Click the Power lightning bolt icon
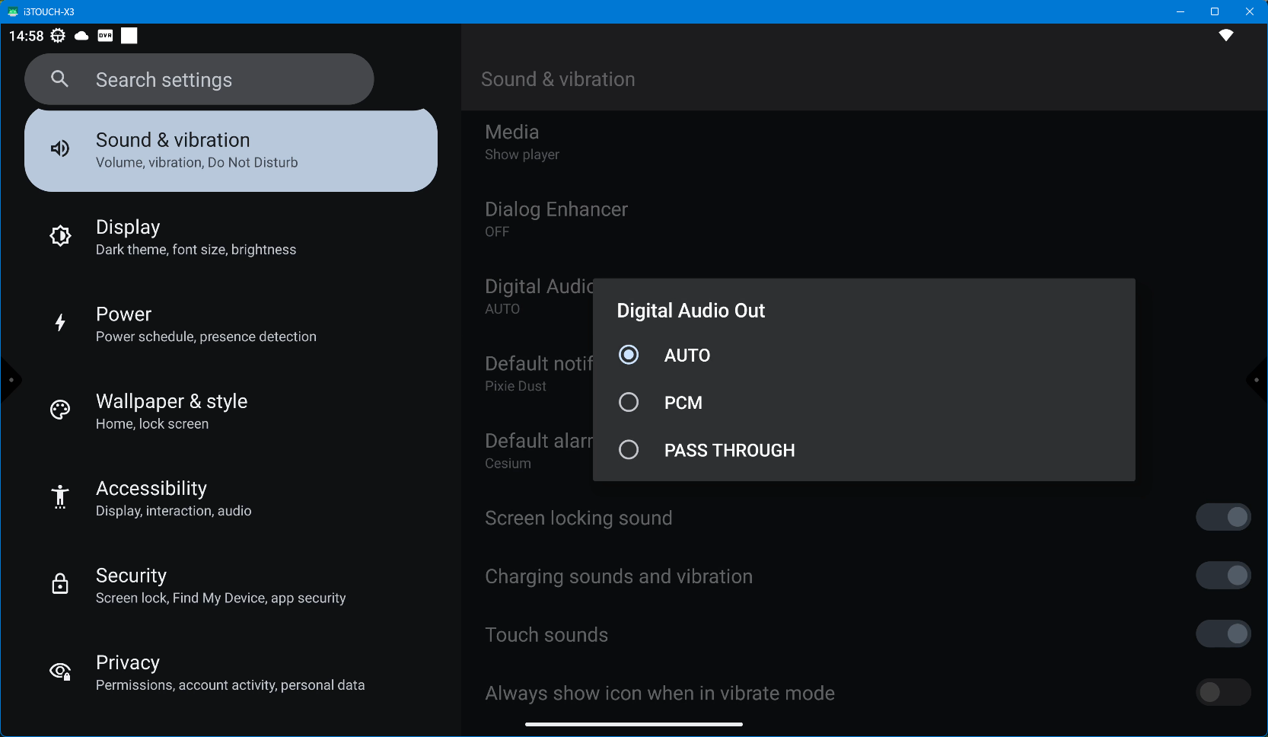The height and width of the screenshot is (737, 1268). point(60,323)
